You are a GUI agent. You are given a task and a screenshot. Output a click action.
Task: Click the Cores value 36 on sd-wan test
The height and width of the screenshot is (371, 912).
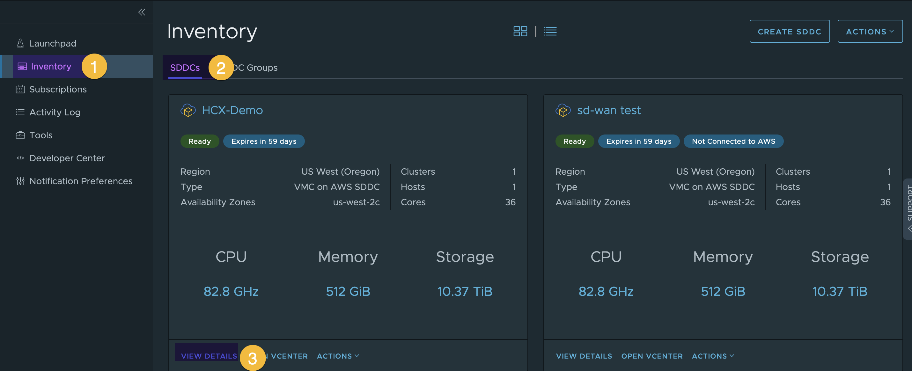click(x=885, y=202)
